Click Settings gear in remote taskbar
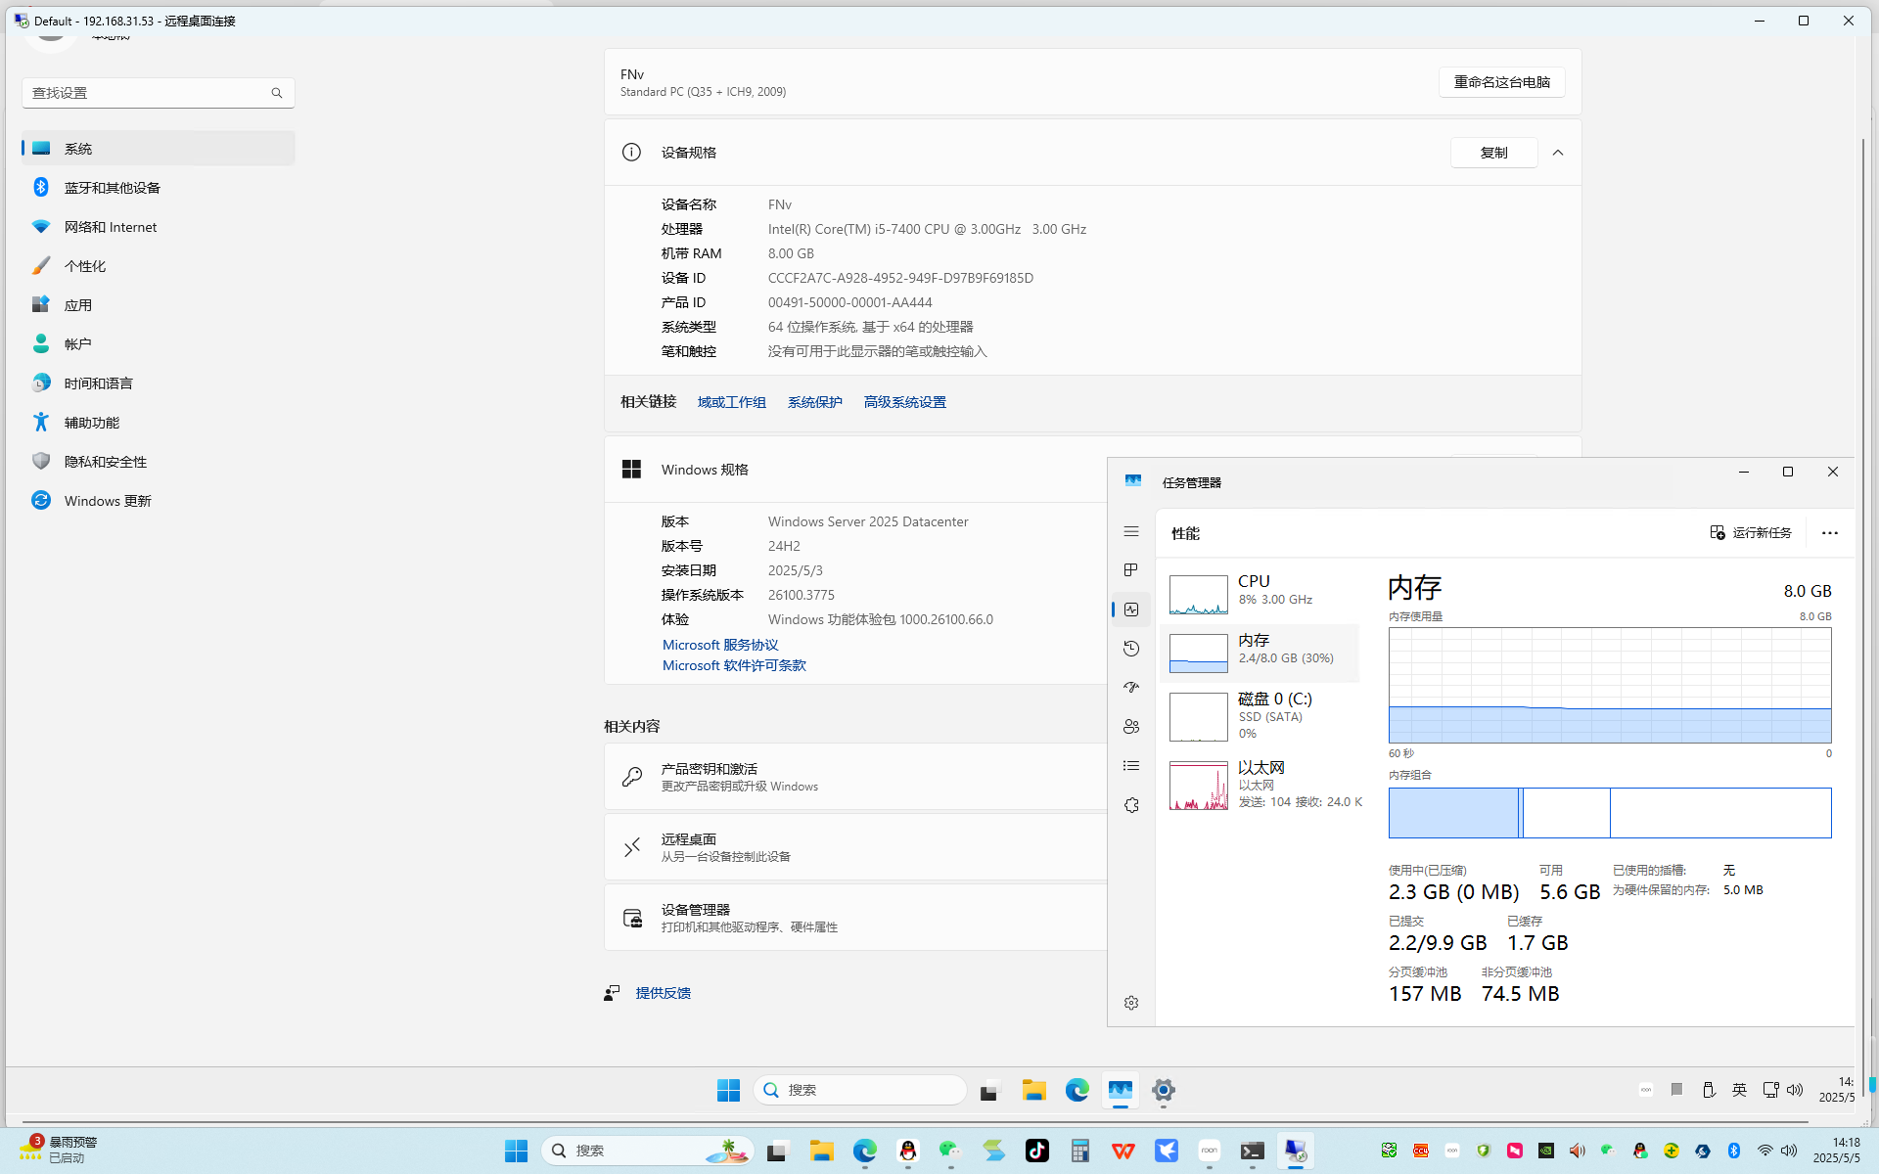This screenshot has height=1174, width=1879. coord(1164,1090)
